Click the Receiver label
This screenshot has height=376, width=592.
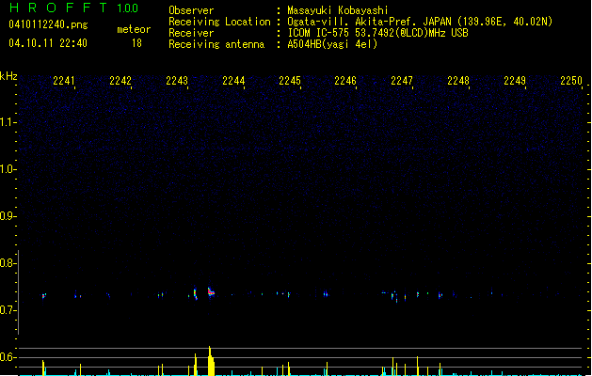191,33
